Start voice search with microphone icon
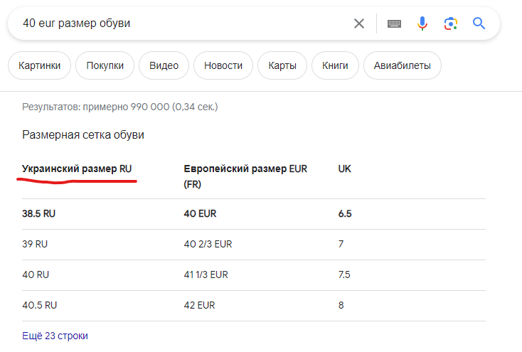 pyautogui.click(x=422, y=23)
